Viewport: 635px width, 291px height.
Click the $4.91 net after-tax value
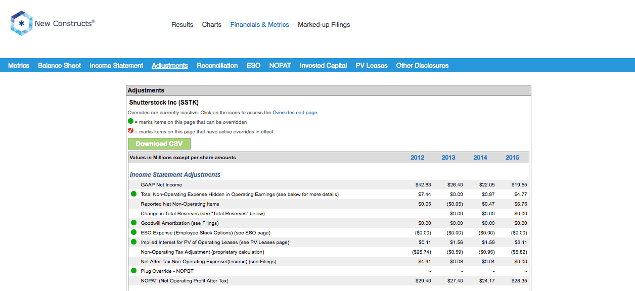pyautogui.click(x=425, y=262)
